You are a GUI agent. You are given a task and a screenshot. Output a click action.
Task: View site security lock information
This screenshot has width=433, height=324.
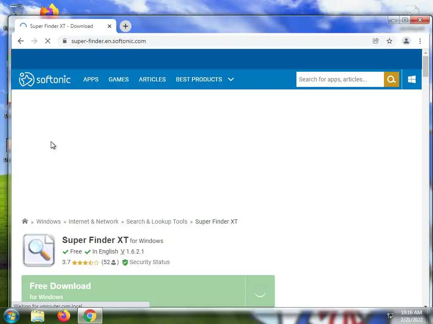click(x=65, y=41)
